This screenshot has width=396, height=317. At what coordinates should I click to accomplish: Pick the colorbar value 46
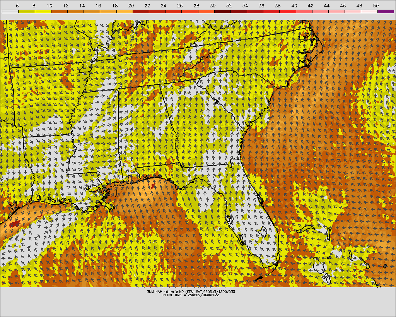coord(343,5)
